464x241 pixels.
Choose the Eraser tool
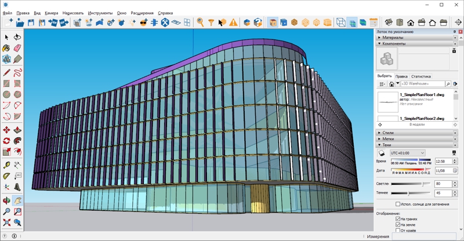[x=17, y=48]
